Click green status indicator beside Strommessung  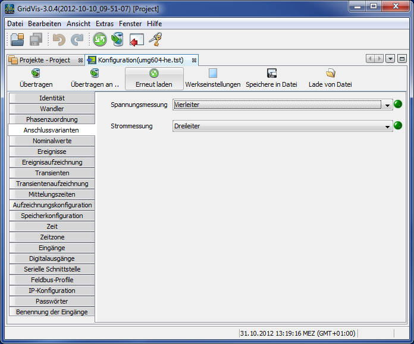(x=398, y=125)
